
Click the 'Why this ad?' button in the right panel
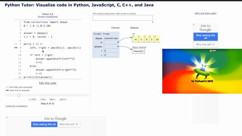point(205,45)
